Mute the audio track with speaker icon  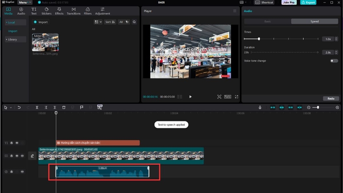click(x=22, y=172)
